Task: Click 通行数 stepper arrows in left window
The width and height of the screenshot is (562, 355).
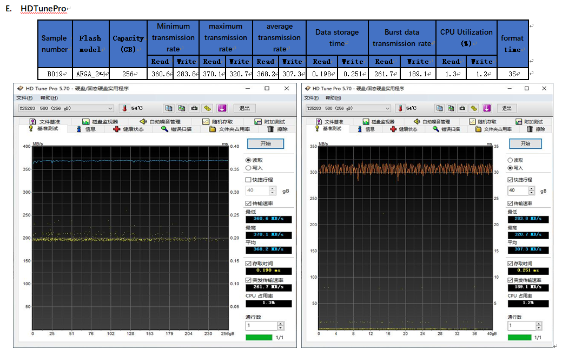Action: 281,326
